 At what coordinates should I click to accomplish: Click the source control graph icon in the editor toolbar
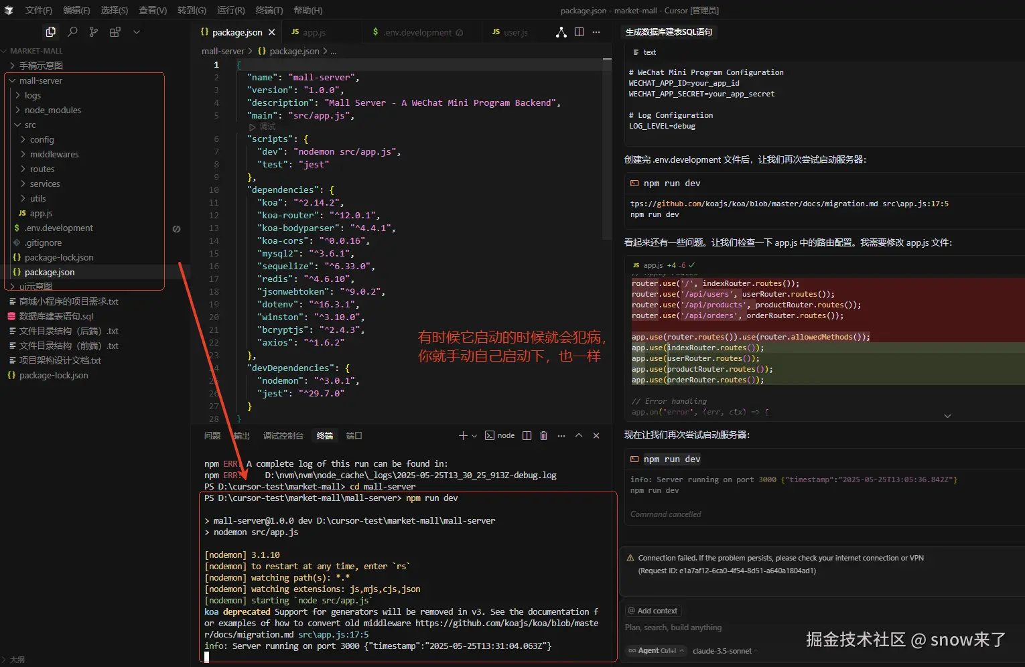pos(561,32)
